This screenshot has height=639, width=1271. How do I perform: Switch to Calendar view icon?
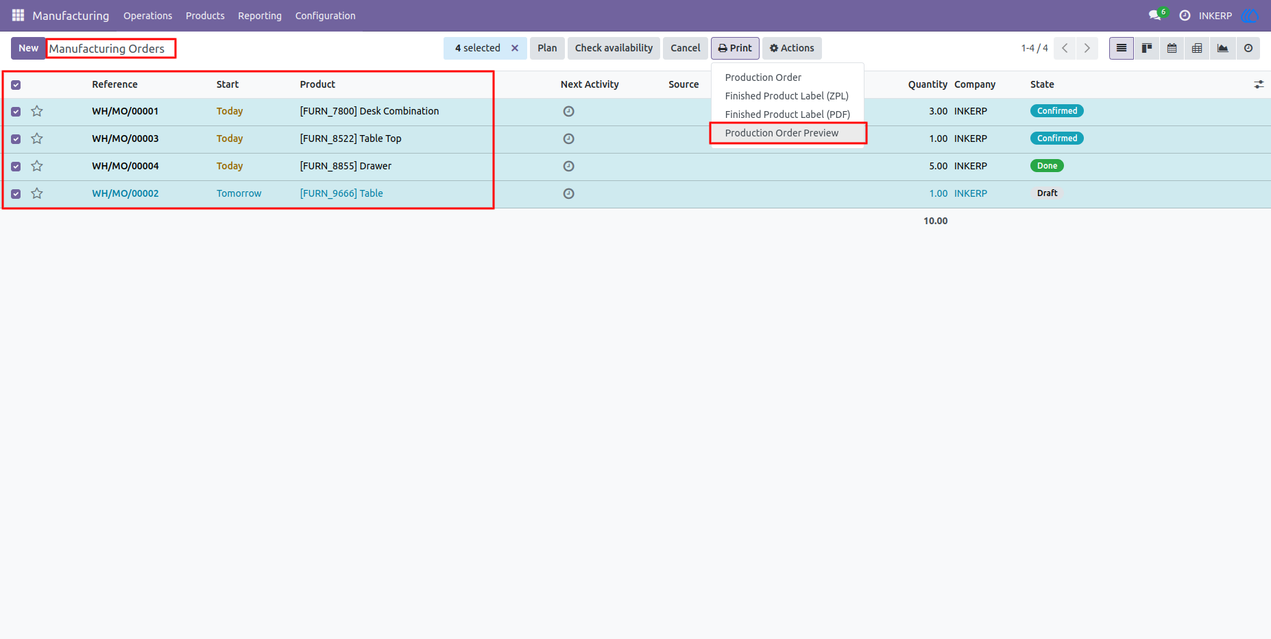(x=1172, y=48)
